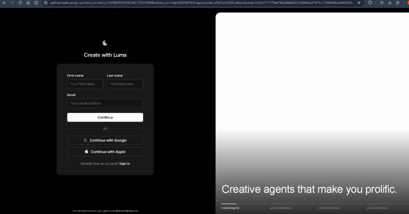Open the browser extensions puzzle icon
The height and width of the screenshot is (214, 409).
(370, 3)
